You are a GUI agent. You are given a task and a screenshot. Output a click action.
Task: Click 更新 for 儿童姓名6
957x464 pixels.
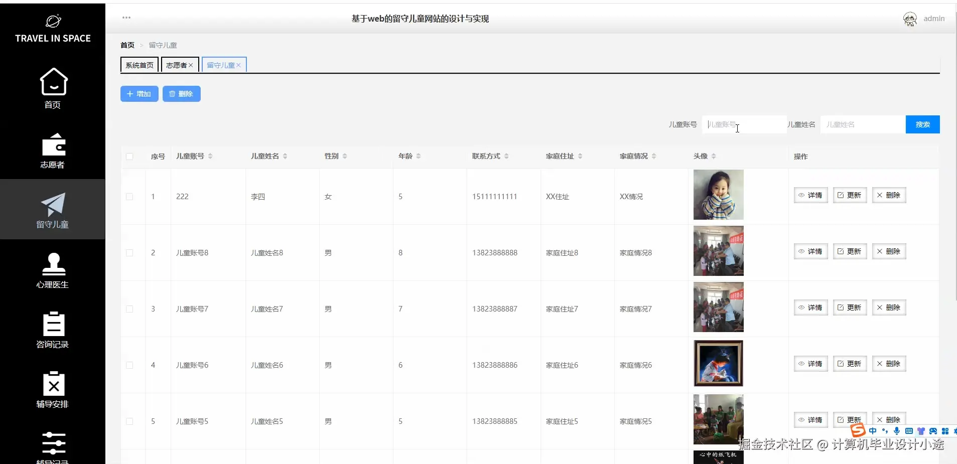point(850,364)
